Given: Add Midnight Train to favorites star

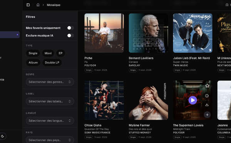Looking at the screenshot, I should pos(207,86).
